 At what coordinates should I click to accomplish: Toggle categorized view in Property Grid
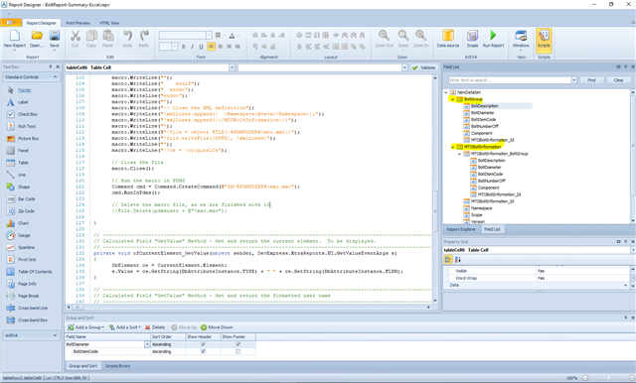click(x=448, y=260)
